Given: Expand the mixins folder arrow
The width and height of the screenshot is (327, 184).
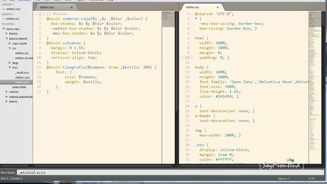Looking at the screenshot, I should (7, 101).
